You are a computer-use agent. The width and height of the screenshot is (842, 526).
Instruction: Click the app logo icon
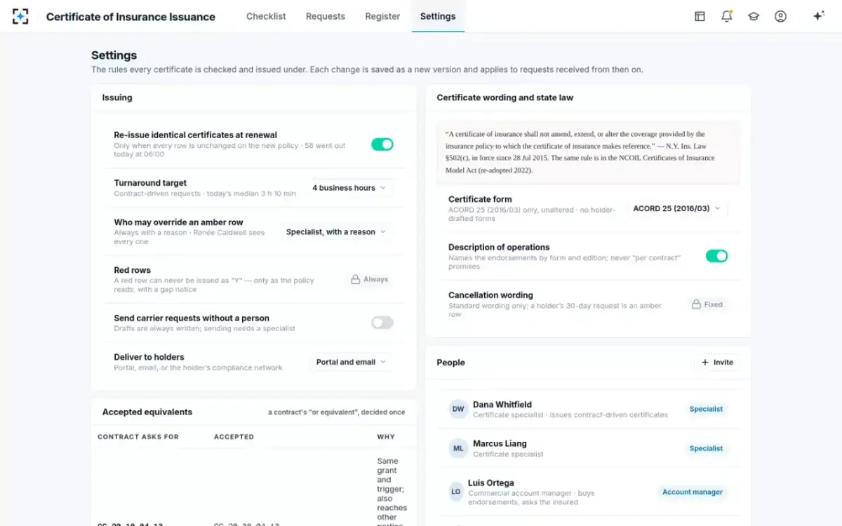pos(20,16)
